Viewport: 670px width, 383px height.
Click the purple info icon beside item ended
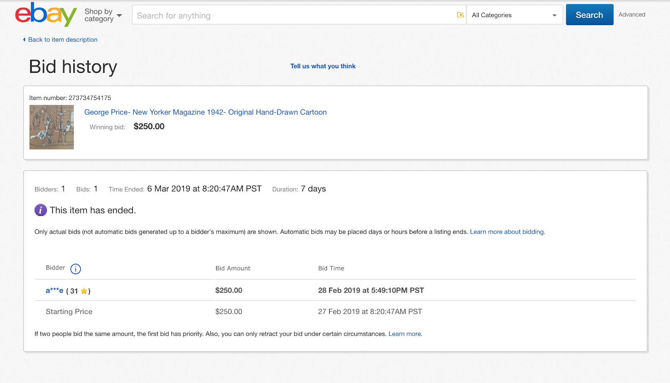pos(41,210)
